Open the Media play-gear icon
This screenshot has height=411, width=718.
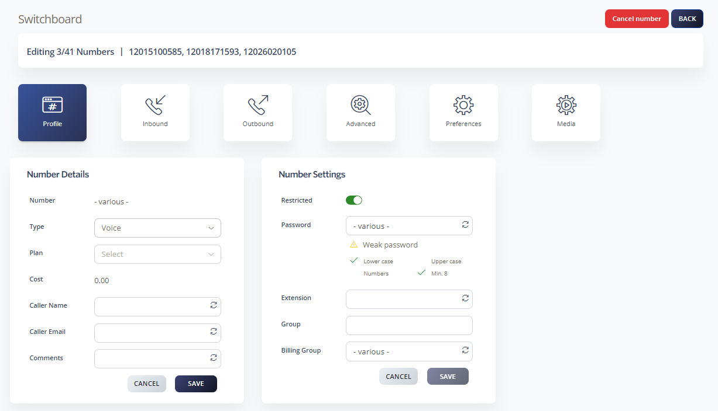[566, 105]
